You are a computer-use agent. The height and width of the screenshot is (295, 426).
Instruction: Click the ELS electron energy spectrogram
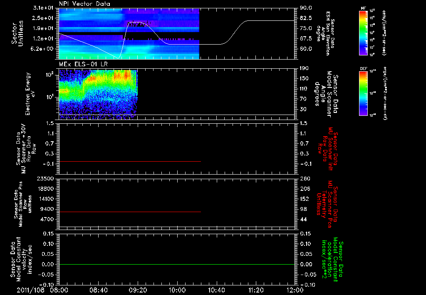coord(98,95)
